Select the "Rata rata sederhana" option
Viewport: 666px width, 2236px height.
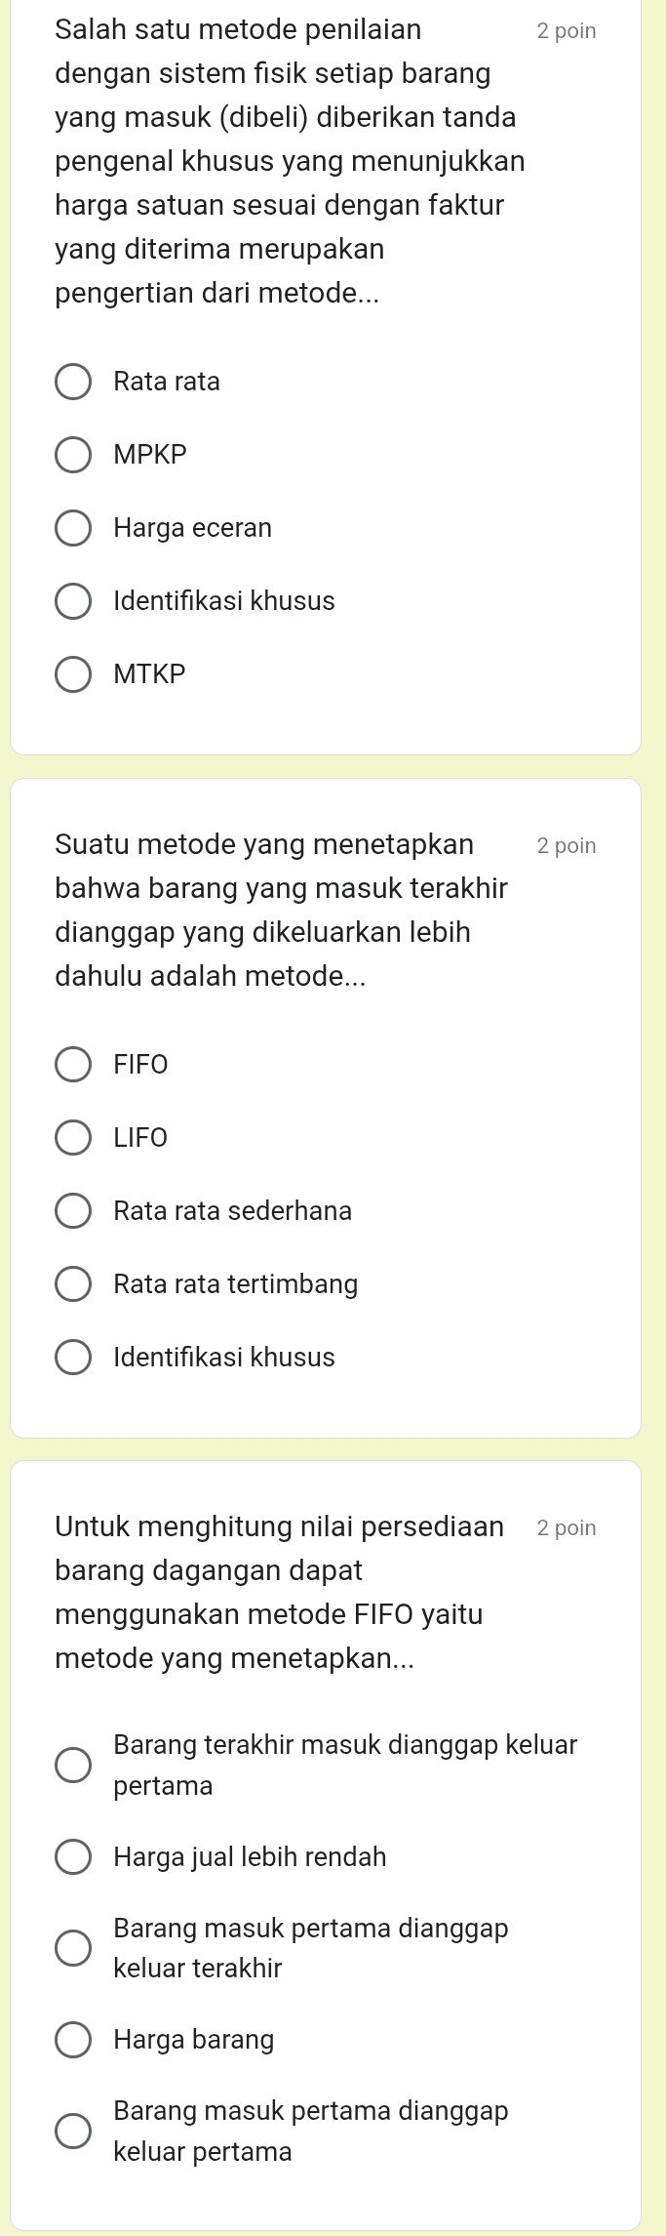tap(73, 1209)
